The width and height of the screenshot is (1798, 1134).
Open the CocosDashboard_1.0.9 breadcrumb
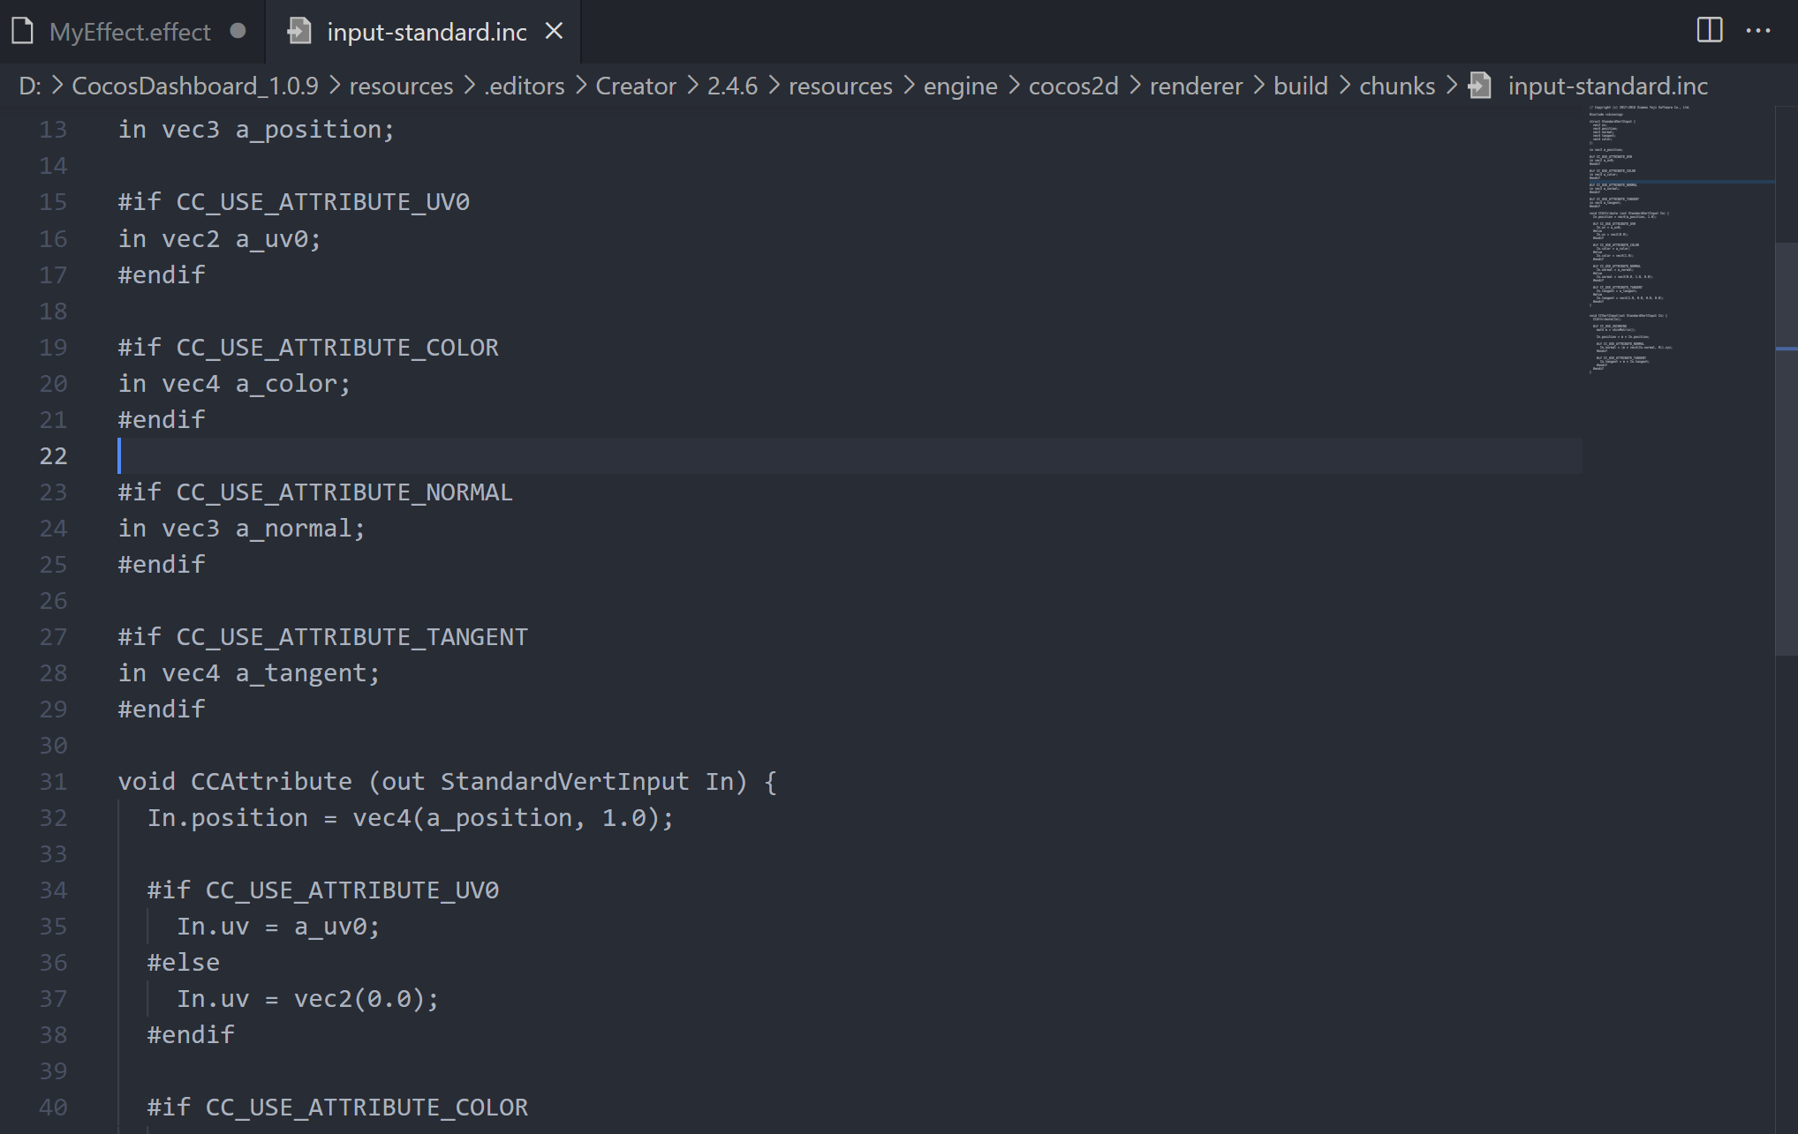(x=194, y=86)
